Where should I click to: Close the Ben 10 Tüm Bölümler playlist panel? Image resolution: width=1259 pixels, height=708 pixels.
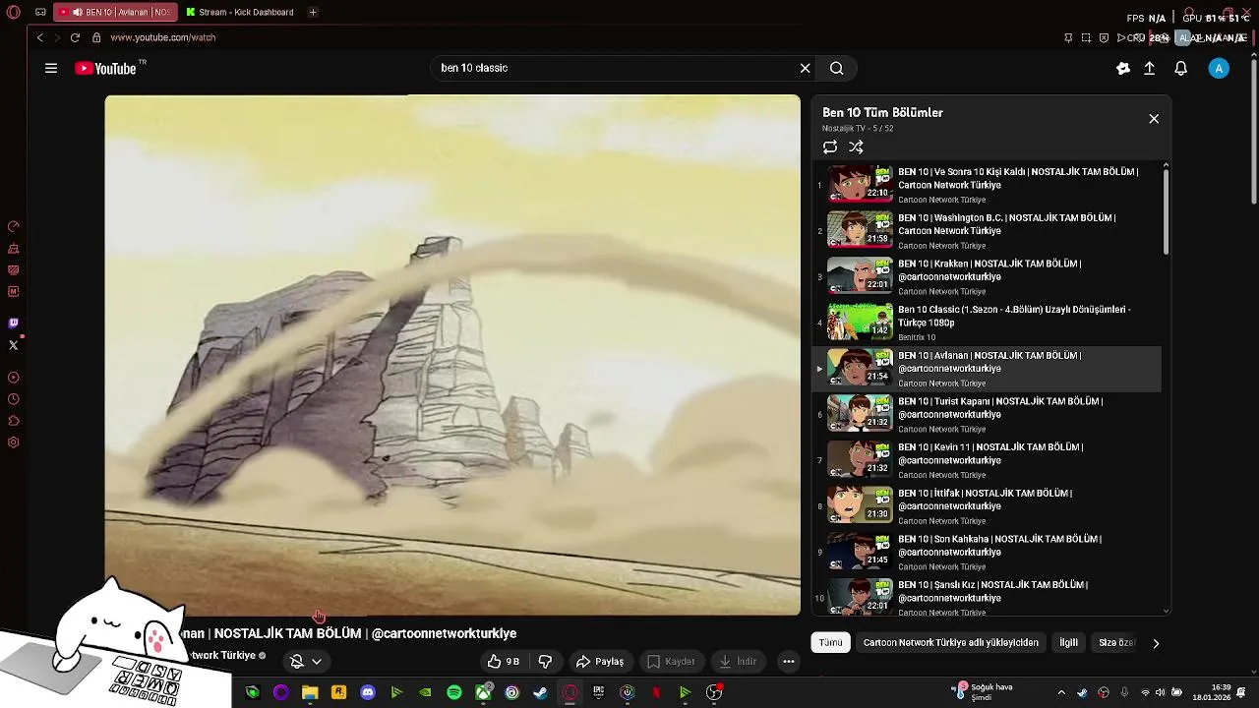click(x=1154, y=119)
